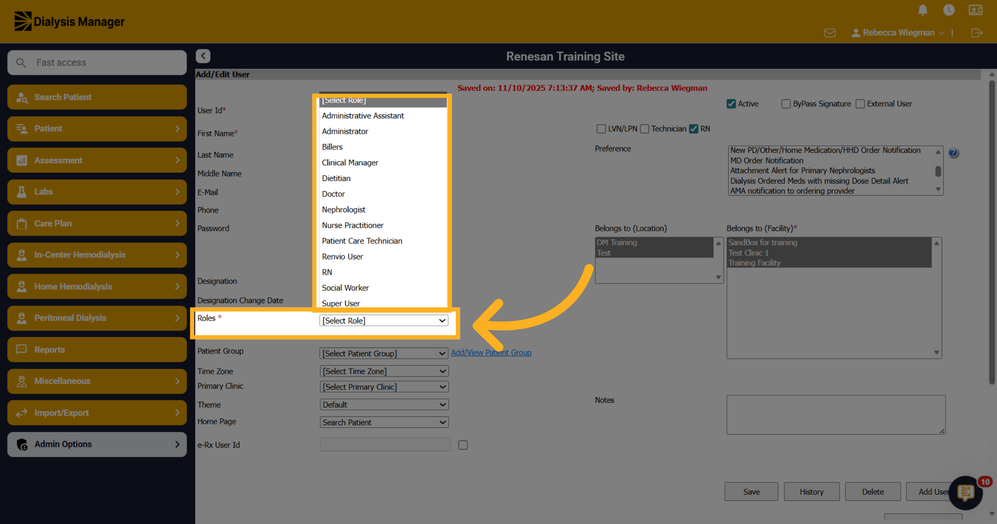This screenshot has width=997, height=524.
Task: Open the Theme Default dropdown
Action: click(x=384, y=404)
